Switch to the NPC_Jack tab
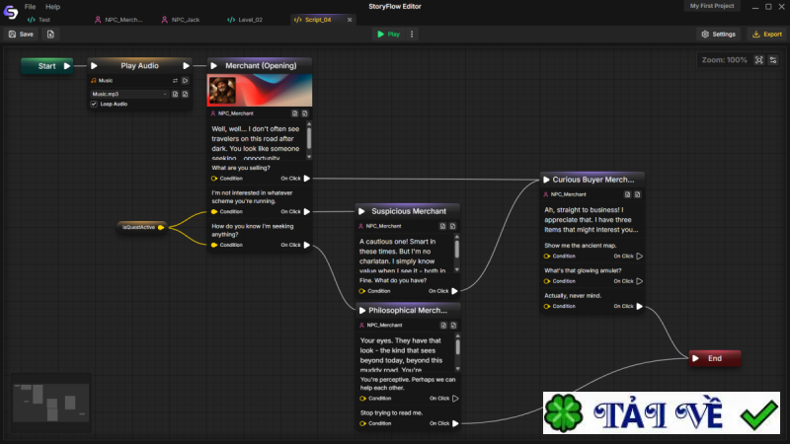 pos(181,20)
